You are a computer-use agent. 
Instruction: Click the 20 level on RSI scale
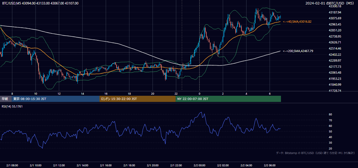[x=330, y=148]
